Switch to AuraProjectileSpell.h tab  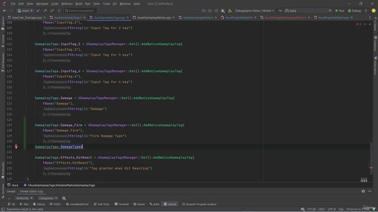(x=239, y=18)
